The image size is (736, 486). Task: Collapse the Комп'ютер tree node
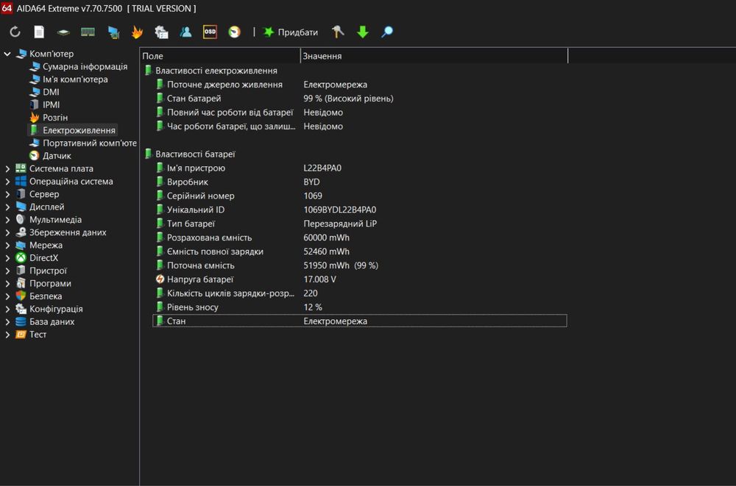click(7, 54)
